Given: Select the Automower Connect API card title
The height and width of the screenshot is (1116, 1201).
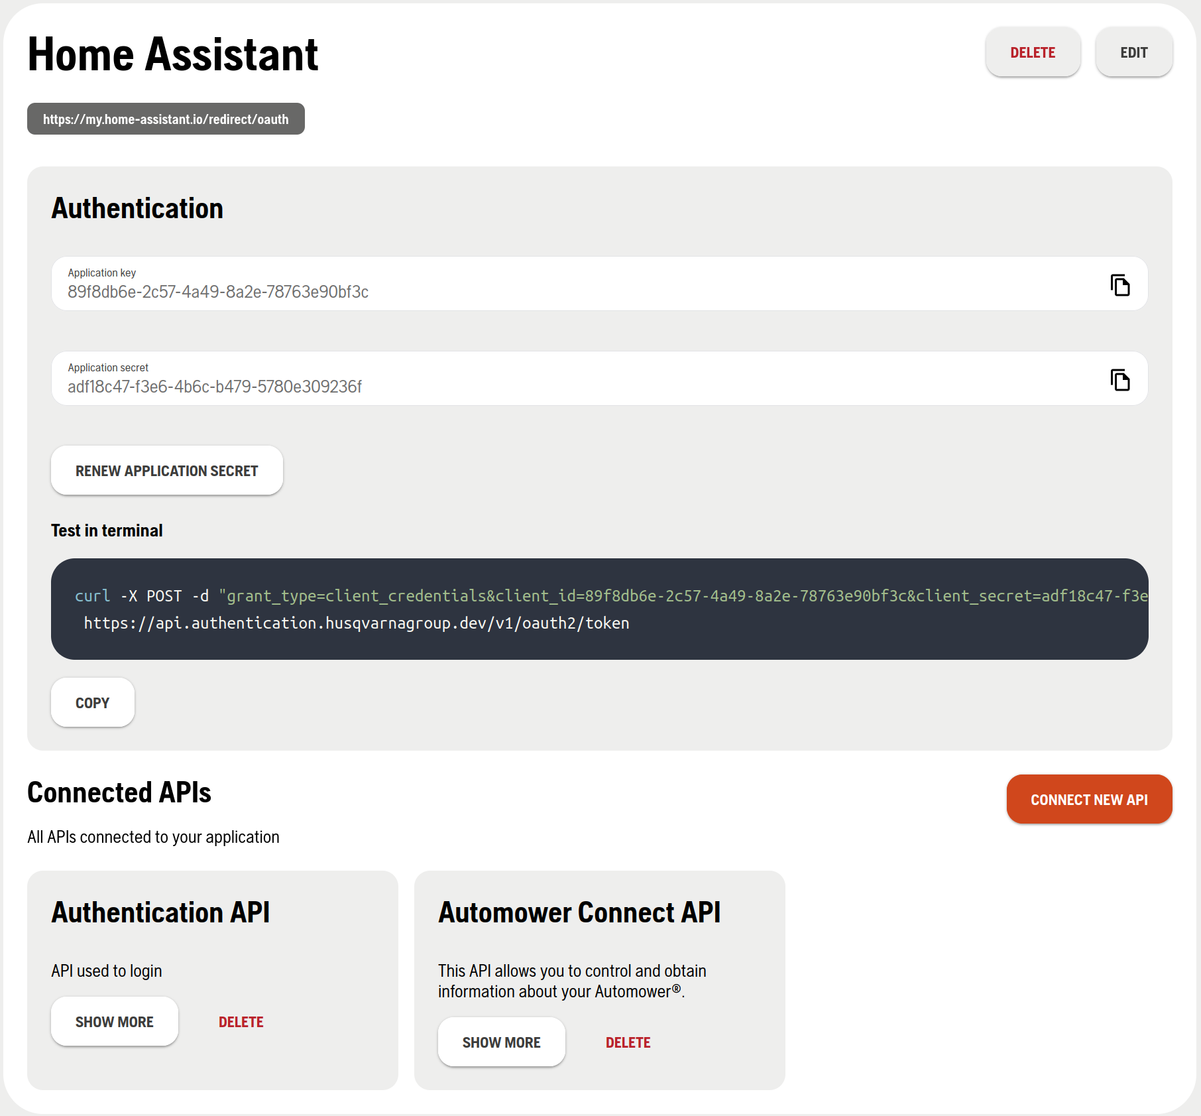Looking at the screenshot, I should point(579,912).
